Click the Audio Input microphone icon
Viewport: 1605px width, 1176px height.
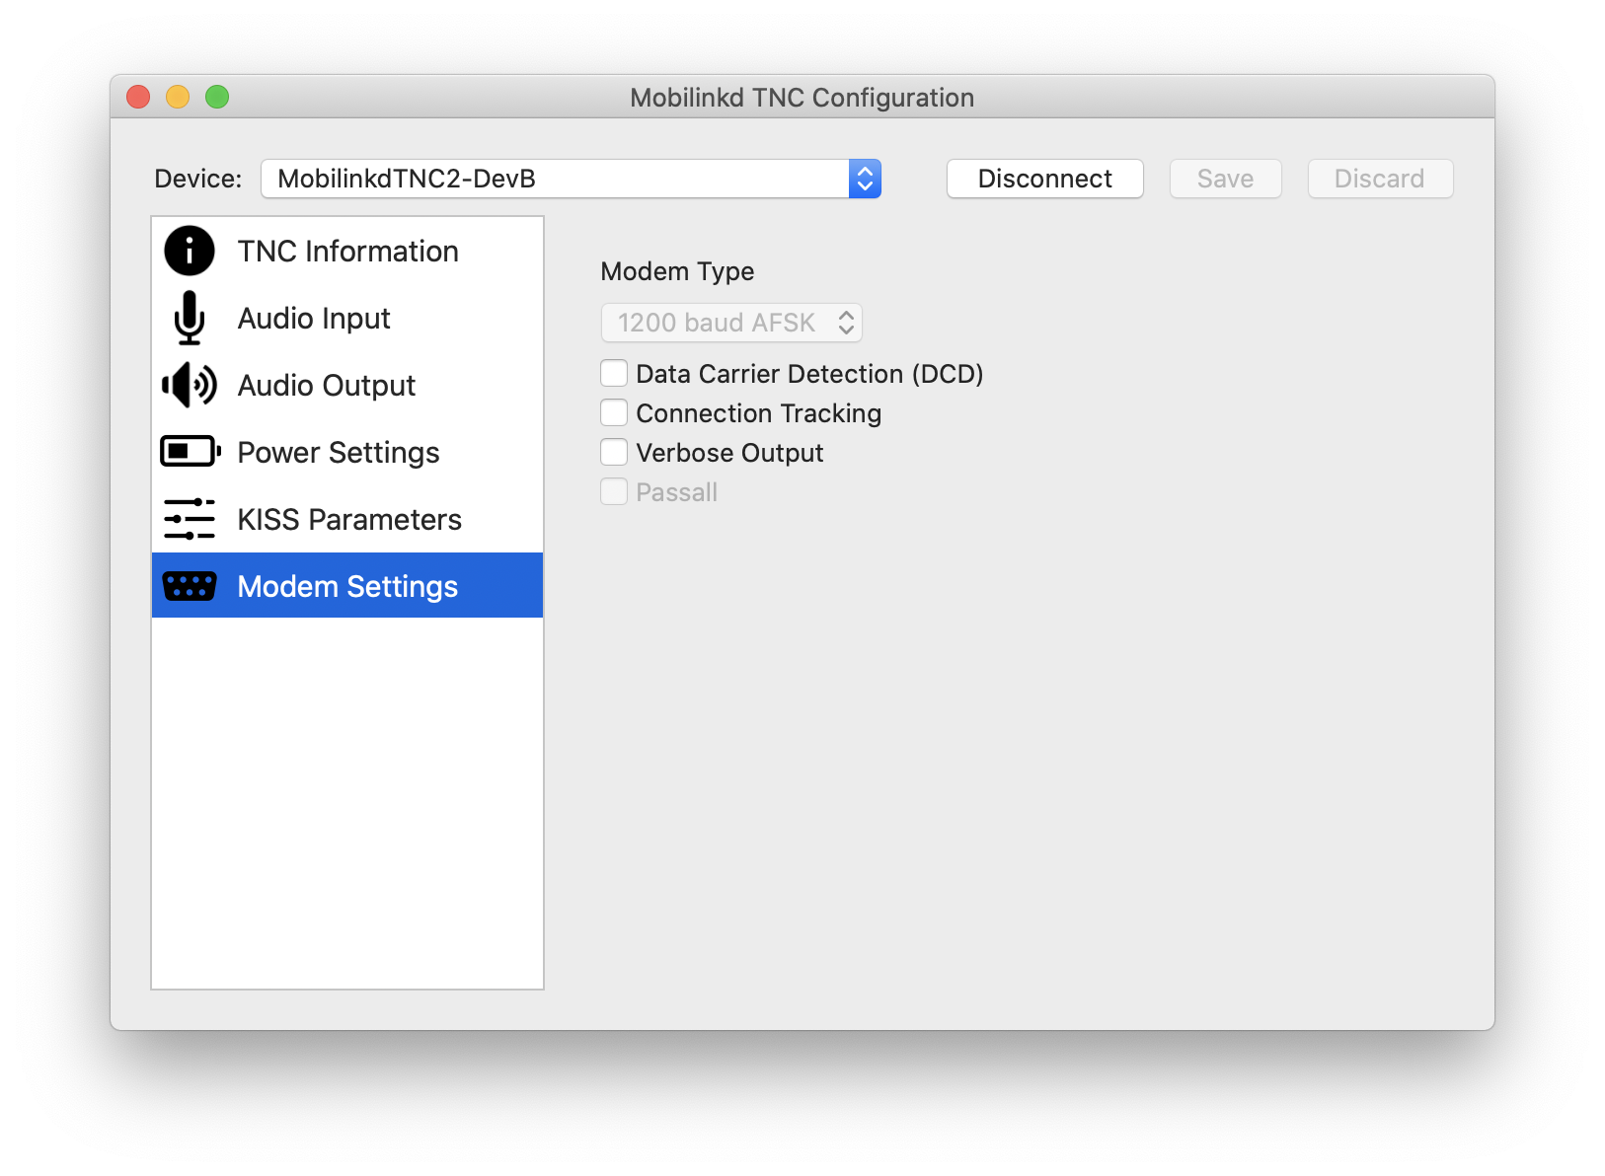pyautogui.click(x=190, y=318)
